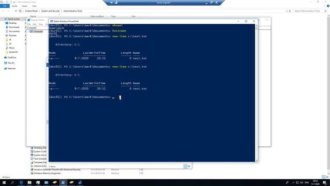Viewport: 330px width, 186px height.
Task: Open File Explorer from taskbar
Action: [x=29, y=182]
